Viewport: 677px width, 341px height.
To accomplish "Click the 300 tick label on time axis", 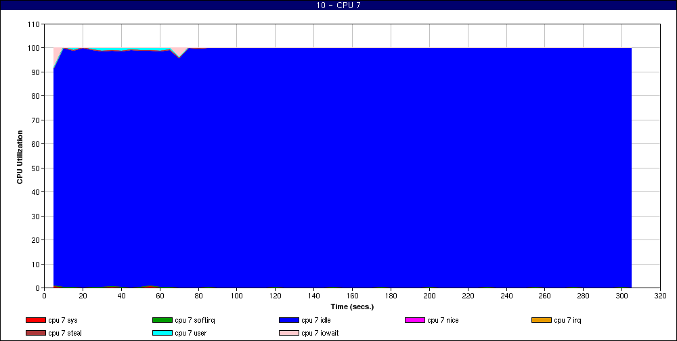I will click(x=621, y=296).
